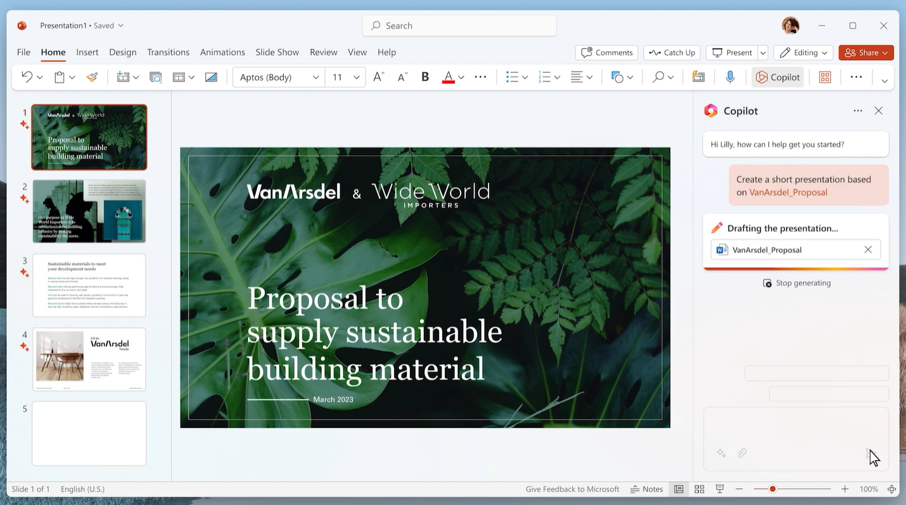Click the bullet list icon

(513, 77)
